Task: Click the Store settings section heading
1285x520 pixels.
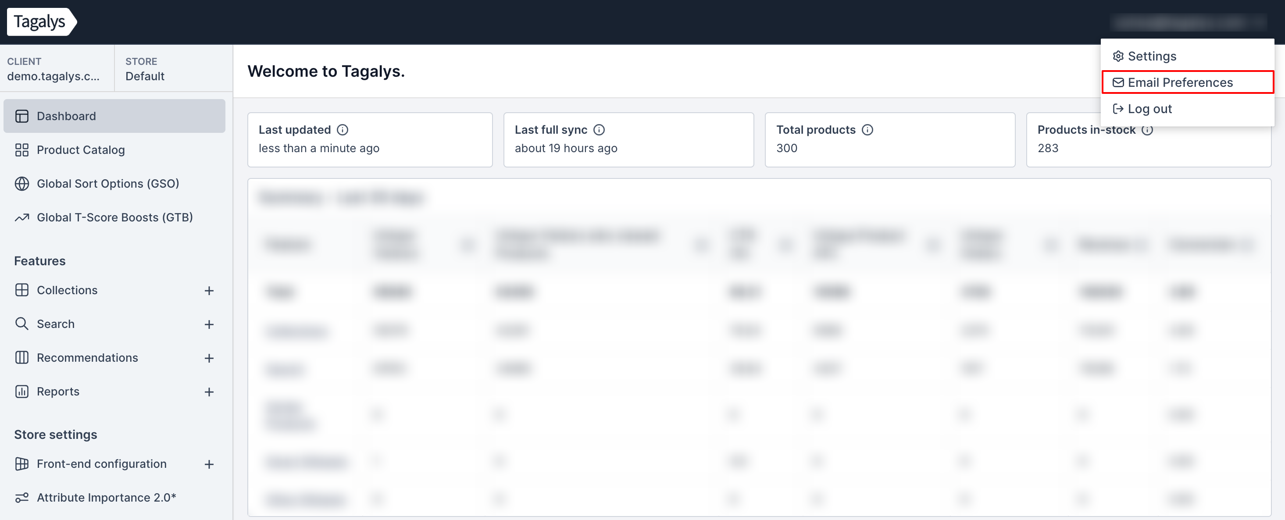Action: 55,435
